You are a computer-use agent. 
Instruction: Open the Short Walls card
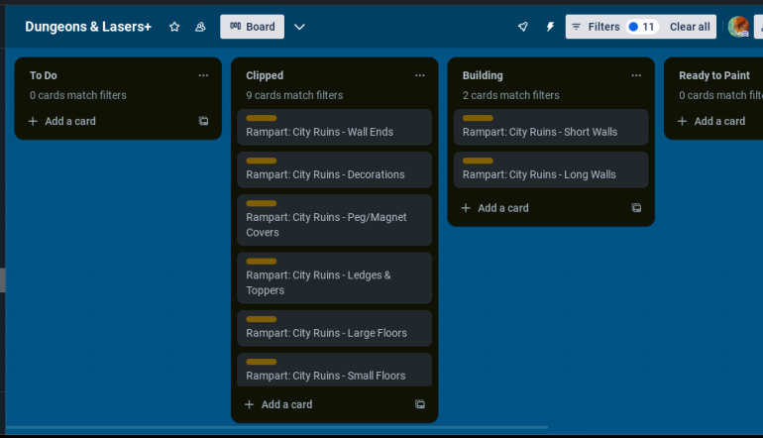(540, 133)
